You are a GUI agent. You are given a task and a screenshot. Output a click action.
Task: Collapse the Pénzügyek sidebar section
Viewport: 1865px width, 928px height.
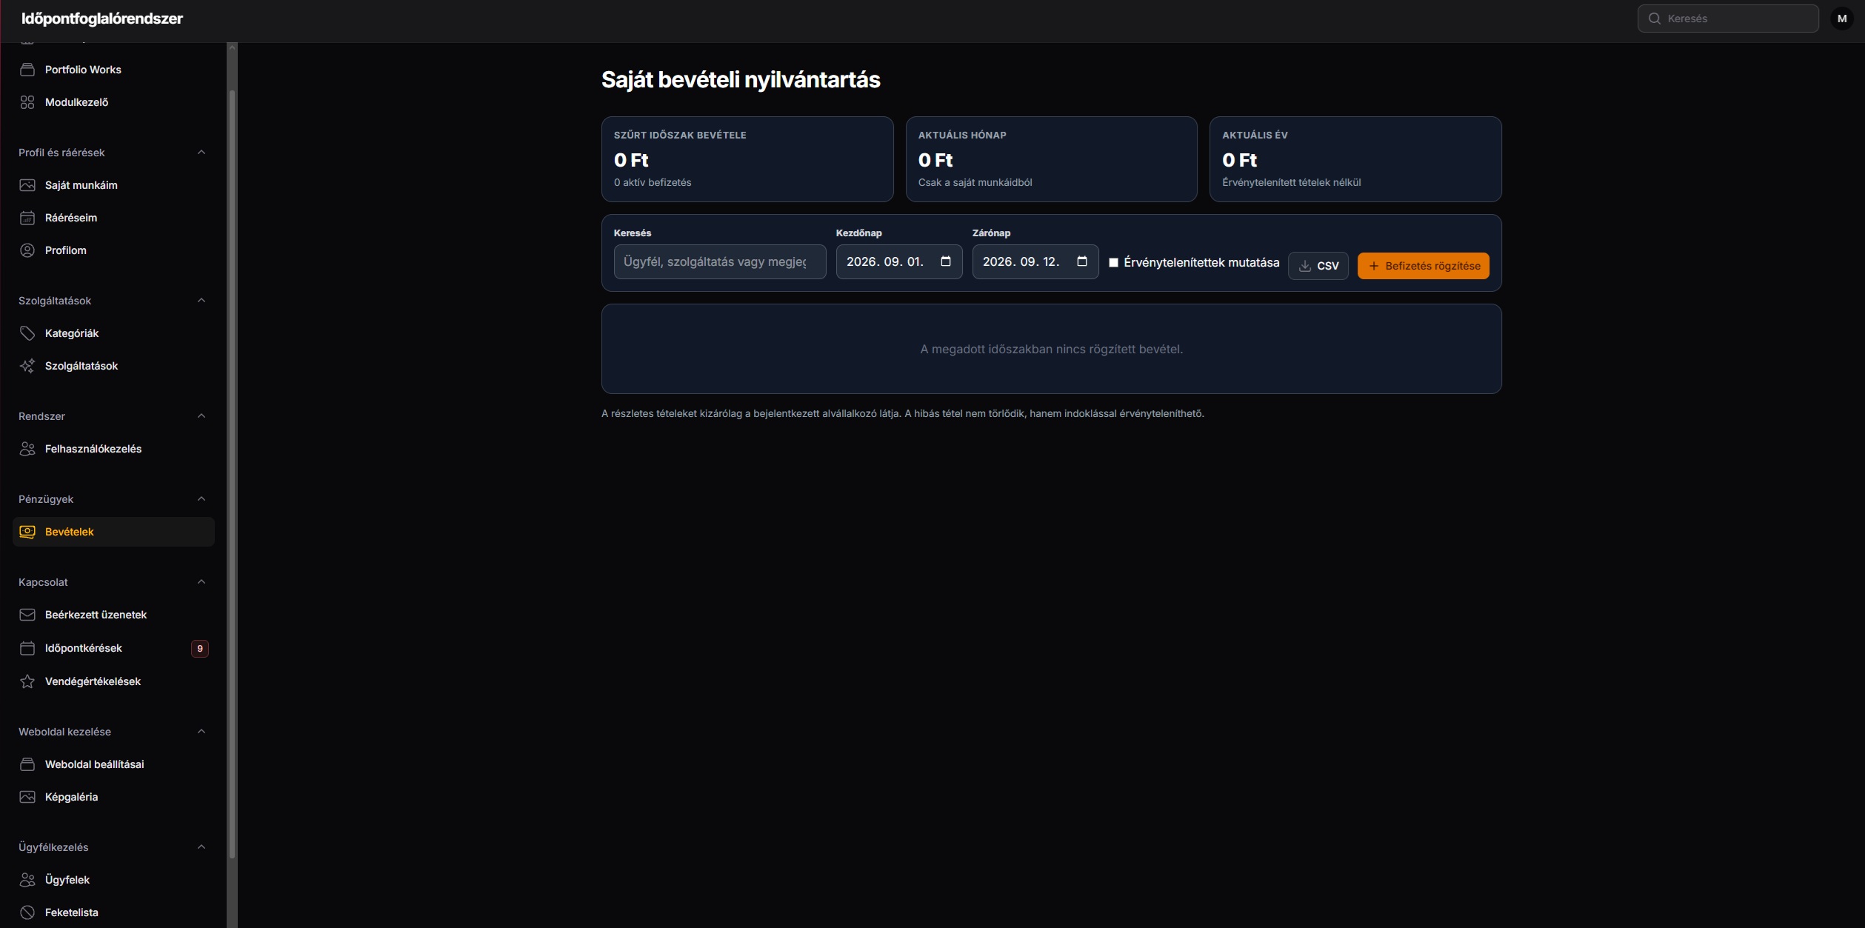(x=201, y=499)
